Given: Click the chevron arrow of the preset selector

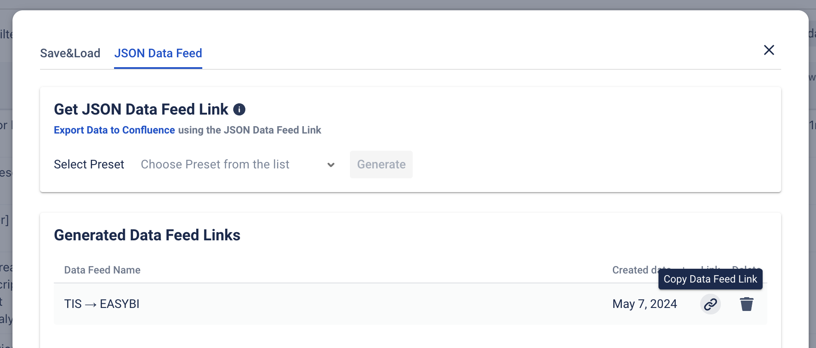Looking at the screenshot, I should (331, 165).
